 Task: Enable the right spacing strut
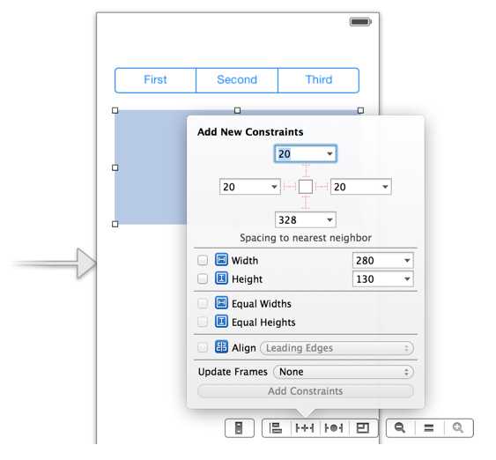pos(322,187)
